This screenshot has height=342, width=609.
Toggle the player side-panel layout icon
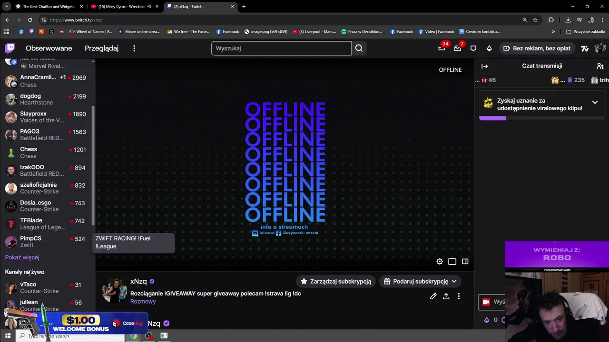click(x=465, y=261)
